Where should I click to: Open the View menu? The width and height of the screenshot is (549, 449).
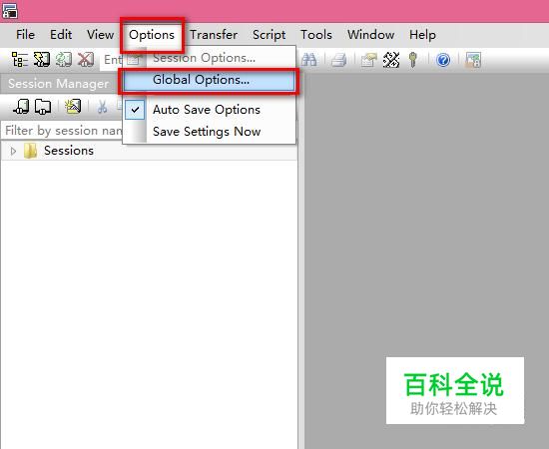pyautogui.click(x=101, y=35)
